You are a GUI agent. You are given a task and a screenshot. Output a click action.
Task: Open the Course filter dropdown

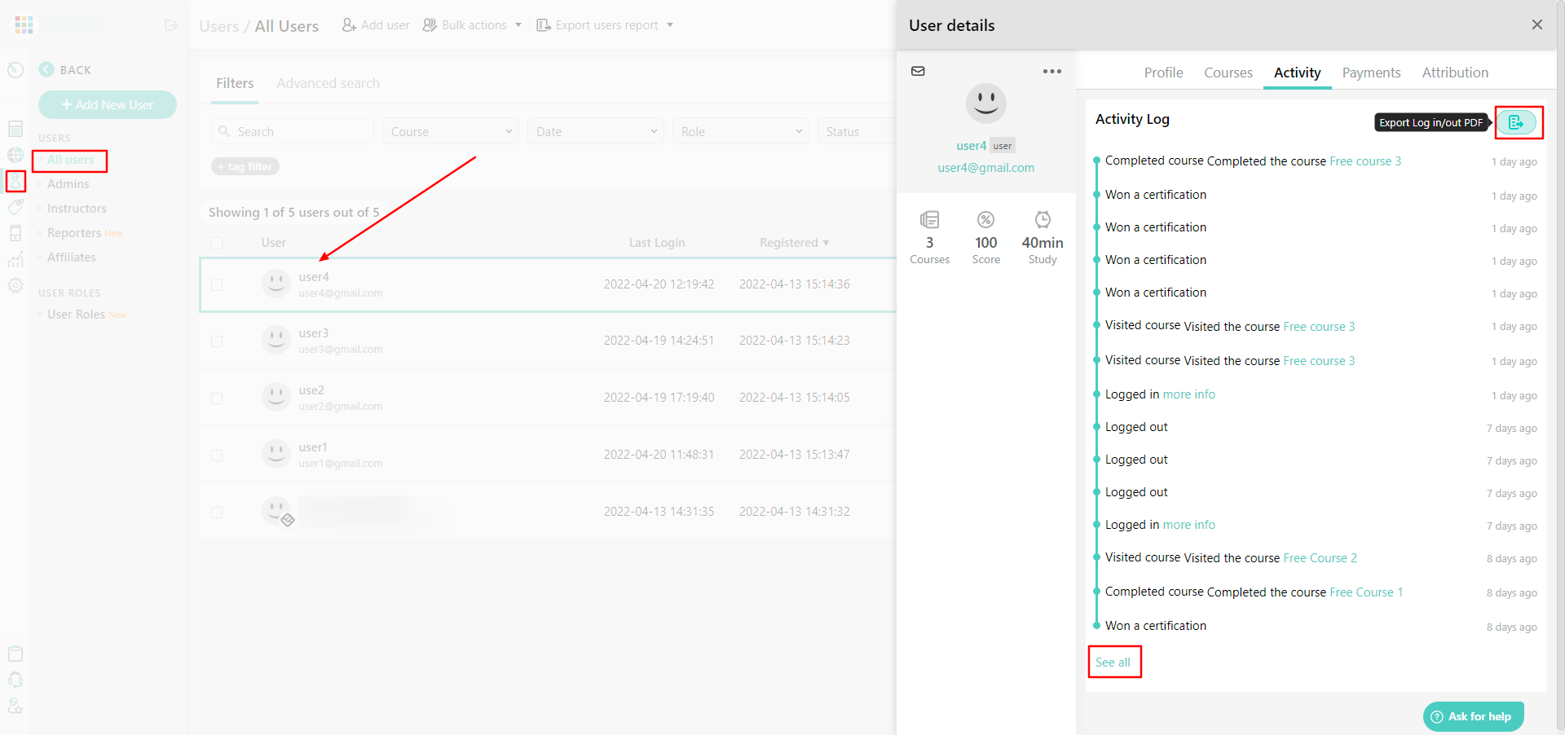click(x=450, y=130)
